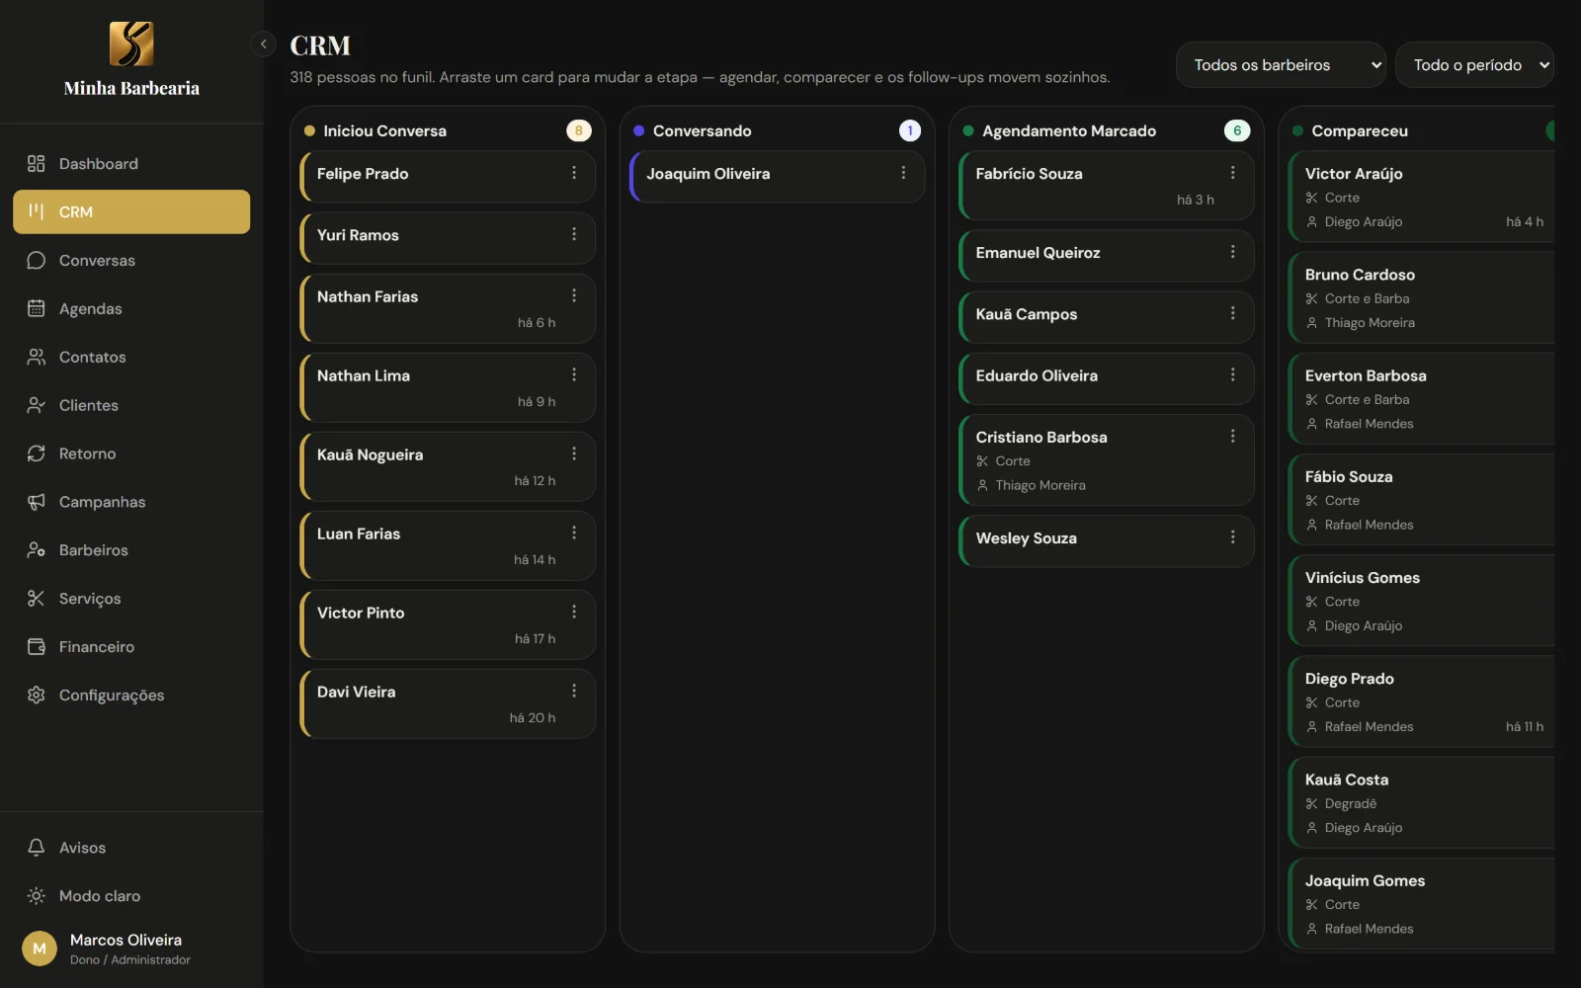
Task: Click the Agendamento Marcado count badge
Action: [1237, 130]
